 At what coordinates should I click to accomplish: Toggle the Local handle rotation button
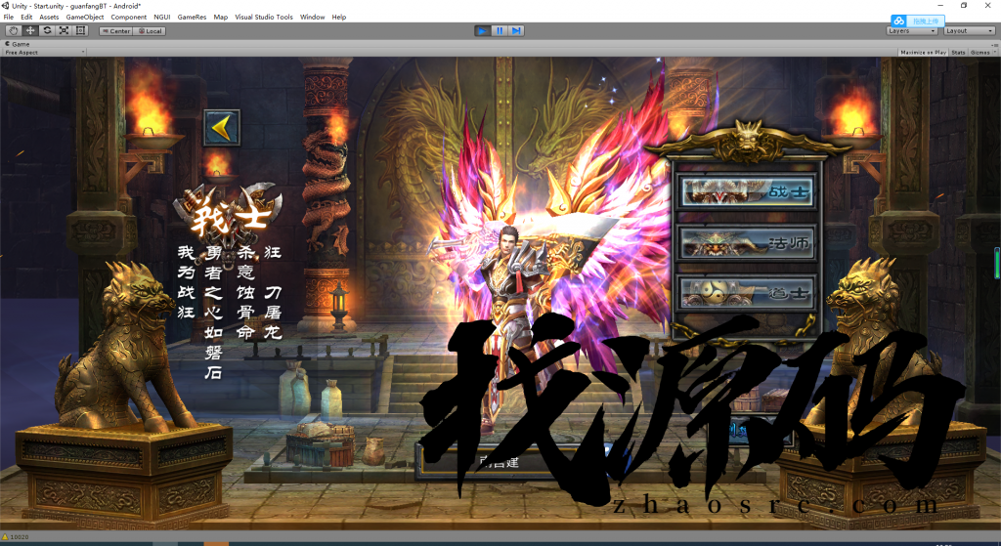(x=150, y=30)
